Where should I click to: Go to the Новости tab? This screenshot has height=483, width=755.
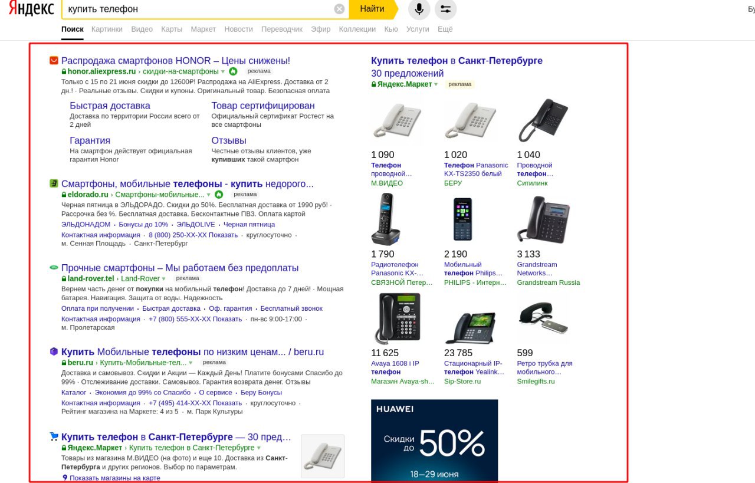(x=239, y=29)
